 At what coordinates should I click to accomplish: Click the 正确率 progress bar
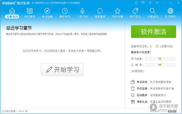pyautogui.click(x=160, y=65)
